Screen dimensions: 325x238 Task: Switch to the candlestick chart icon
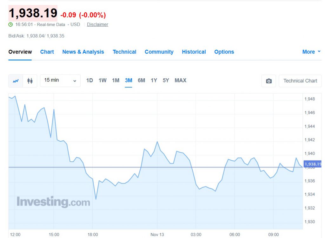[x=30, y=81]
